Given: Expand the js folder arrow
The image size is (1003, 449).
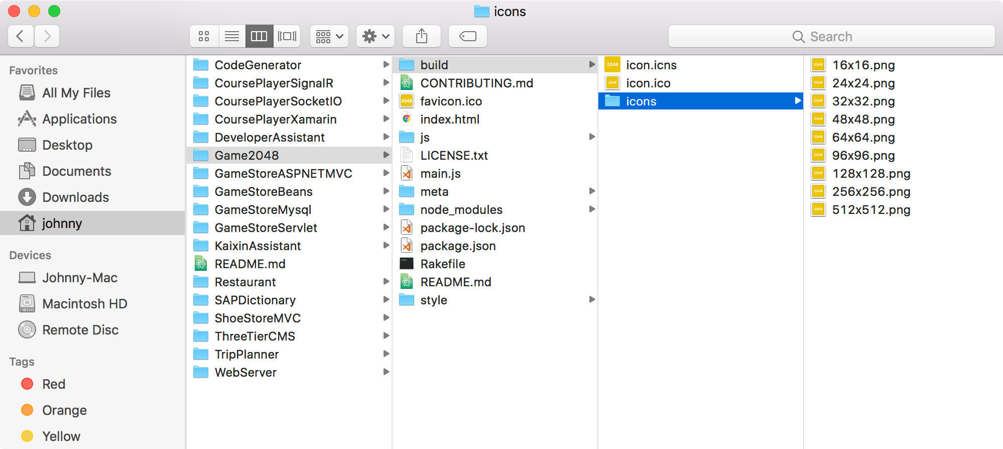Looking at the screenshot, I should 592,137.
